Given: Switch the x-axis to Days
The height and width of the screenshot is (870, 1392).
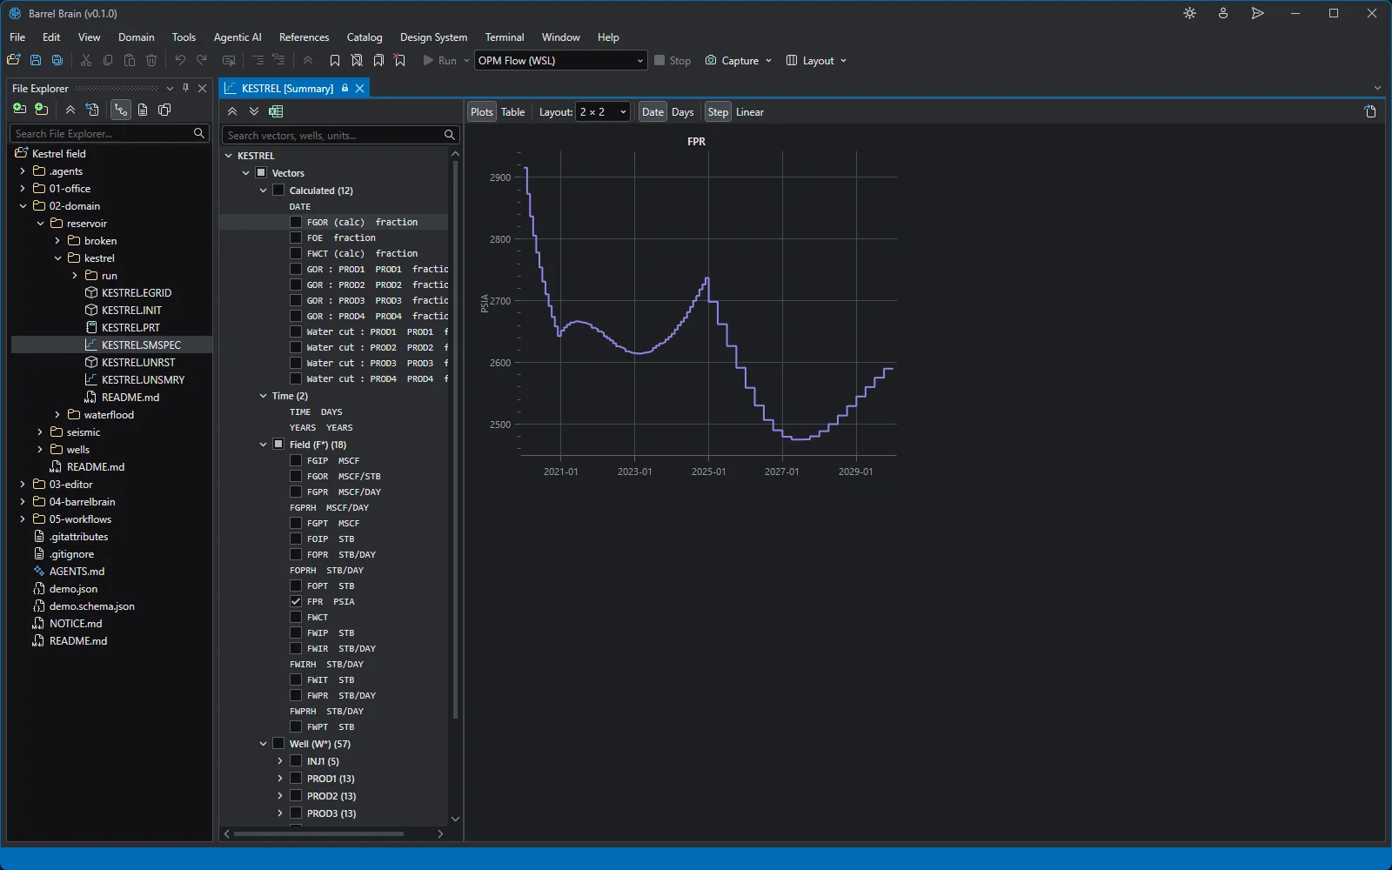Looking at the screenshot, I should 683,111.
